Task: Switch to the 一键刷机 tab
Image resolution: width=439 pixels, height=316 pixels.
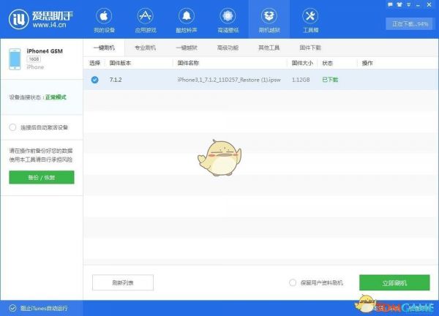Action: (104, 48)
